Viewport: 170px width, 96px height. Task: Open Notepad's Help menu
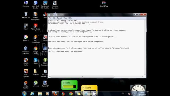coord(70,18)
